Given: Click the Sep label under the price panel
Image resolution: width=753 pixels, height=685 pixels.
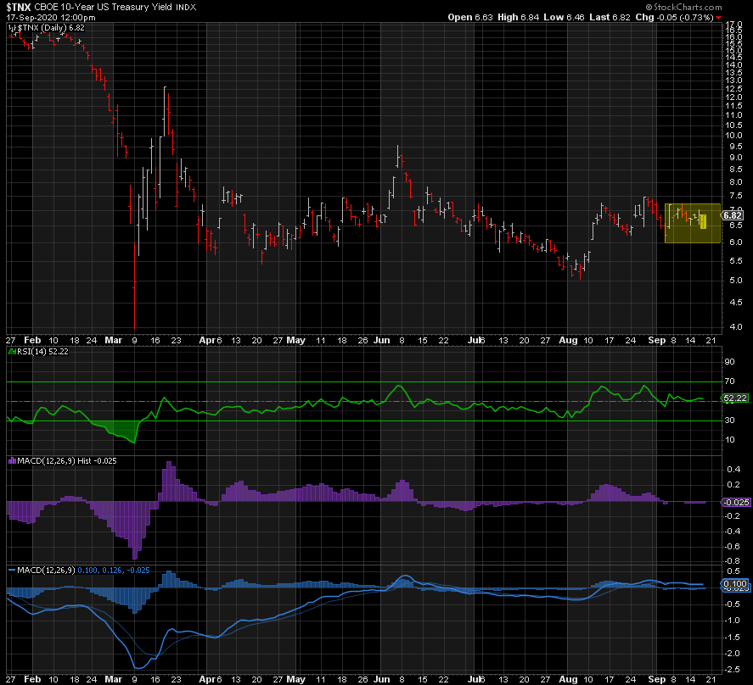Looking at the screenshot, I should coord(656,340).
